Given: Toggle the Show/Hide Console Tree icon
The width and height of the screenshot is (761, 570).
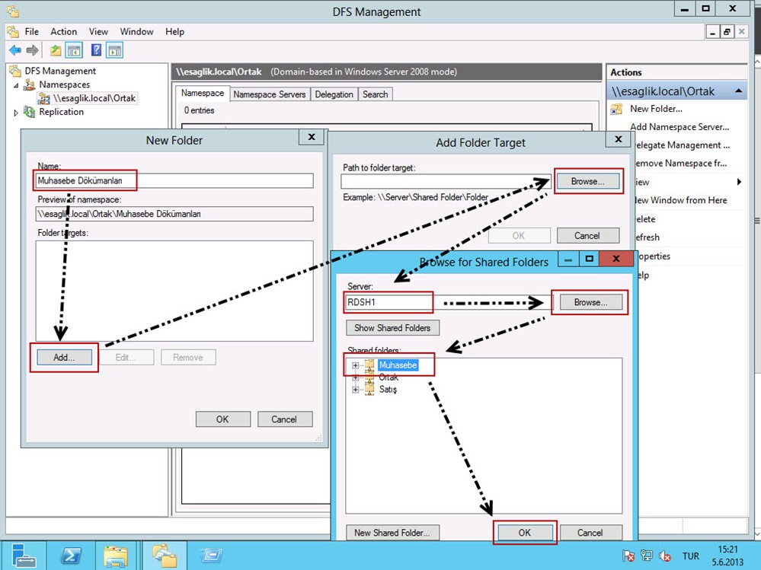Looking at the screenshot, I should click(x=74, y=50).
